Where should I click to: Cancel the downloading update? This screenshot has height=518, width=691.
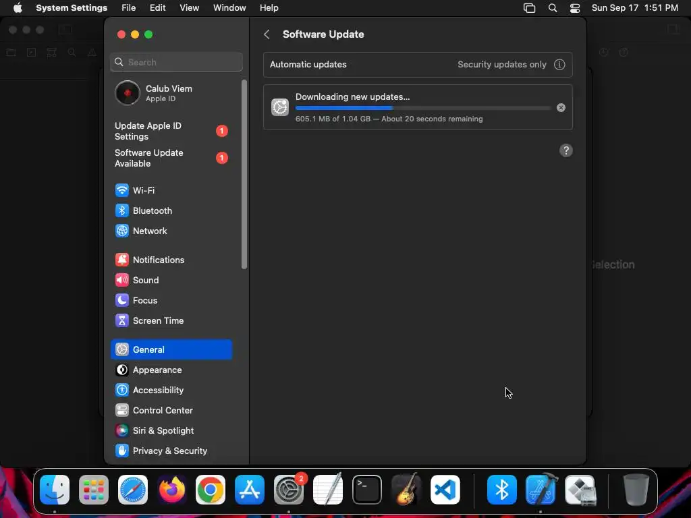pos(561,107)
